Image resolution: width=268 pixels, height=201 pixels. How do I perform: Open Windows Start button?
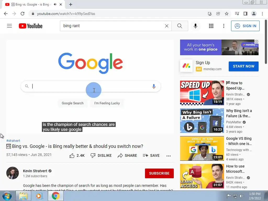[7, 196]
